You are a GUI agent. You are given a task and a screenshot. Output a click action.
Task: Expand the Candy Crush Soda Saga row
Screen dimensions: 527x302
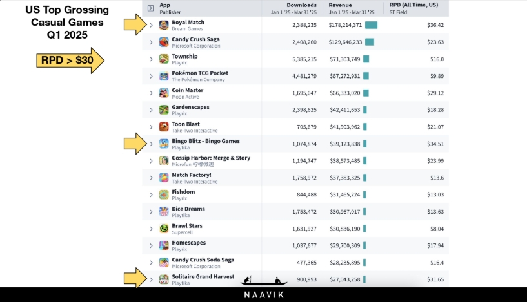click(151, 263)
